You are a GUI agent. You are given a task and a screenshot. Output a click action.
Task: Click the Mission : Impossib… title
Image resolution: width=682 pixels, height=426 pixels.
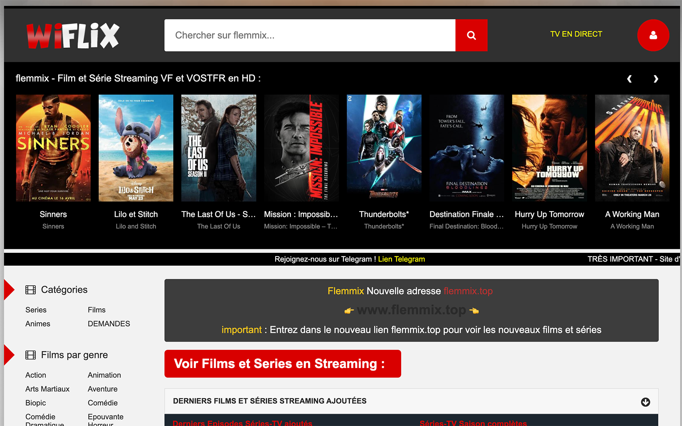pos(301,214)
